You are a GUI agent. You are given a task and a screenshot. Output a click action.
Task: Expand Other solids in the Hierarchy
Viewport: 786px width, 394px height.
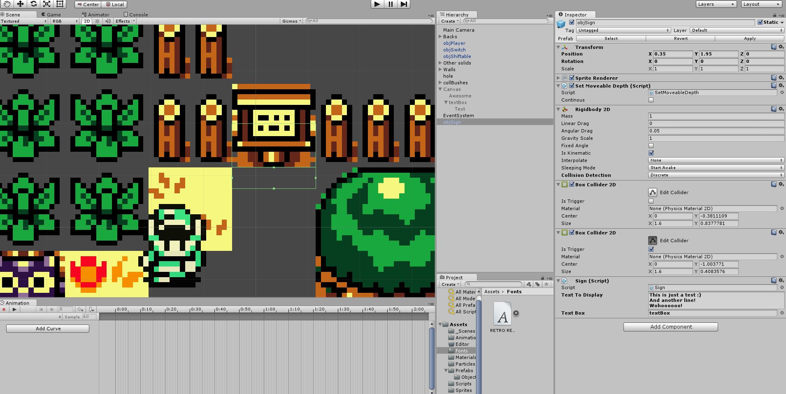tap(440, 63)
